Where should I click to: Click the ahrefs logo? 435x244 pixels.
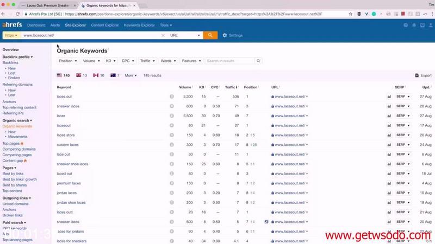(x=12, y=24)
